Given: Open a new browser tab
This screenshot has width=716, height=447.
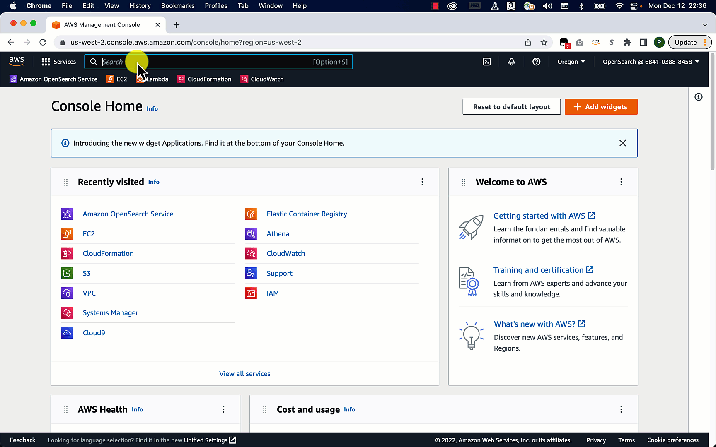Looking at the screenshot, I should click(177, 25).
